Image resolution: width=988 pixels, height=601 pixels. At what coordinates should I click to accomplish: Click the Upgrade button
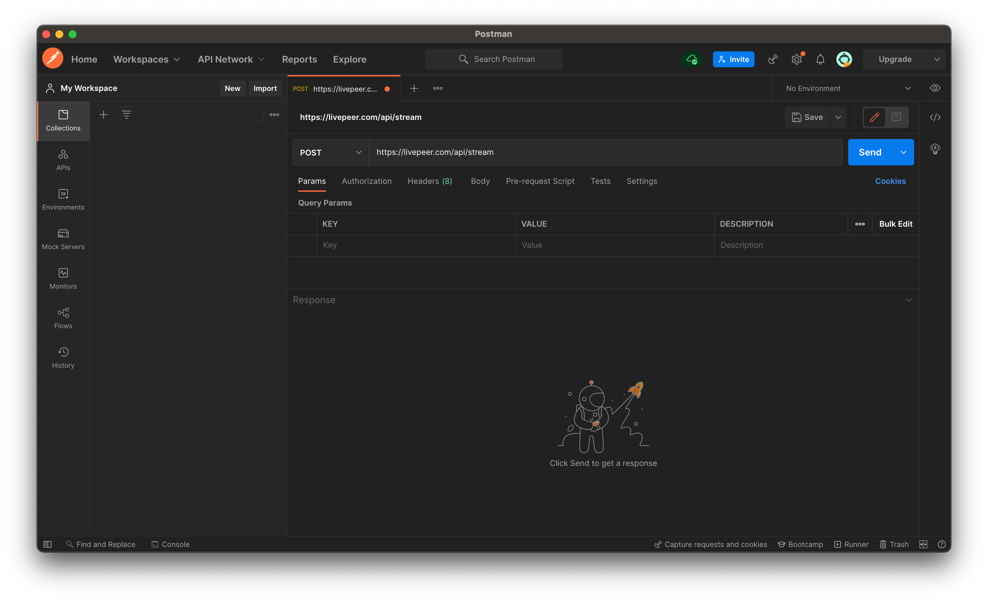895,59
